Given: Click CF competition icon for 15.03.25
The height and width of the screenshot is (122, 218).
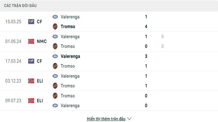Looking at the screenshot, I should point(31,22).
